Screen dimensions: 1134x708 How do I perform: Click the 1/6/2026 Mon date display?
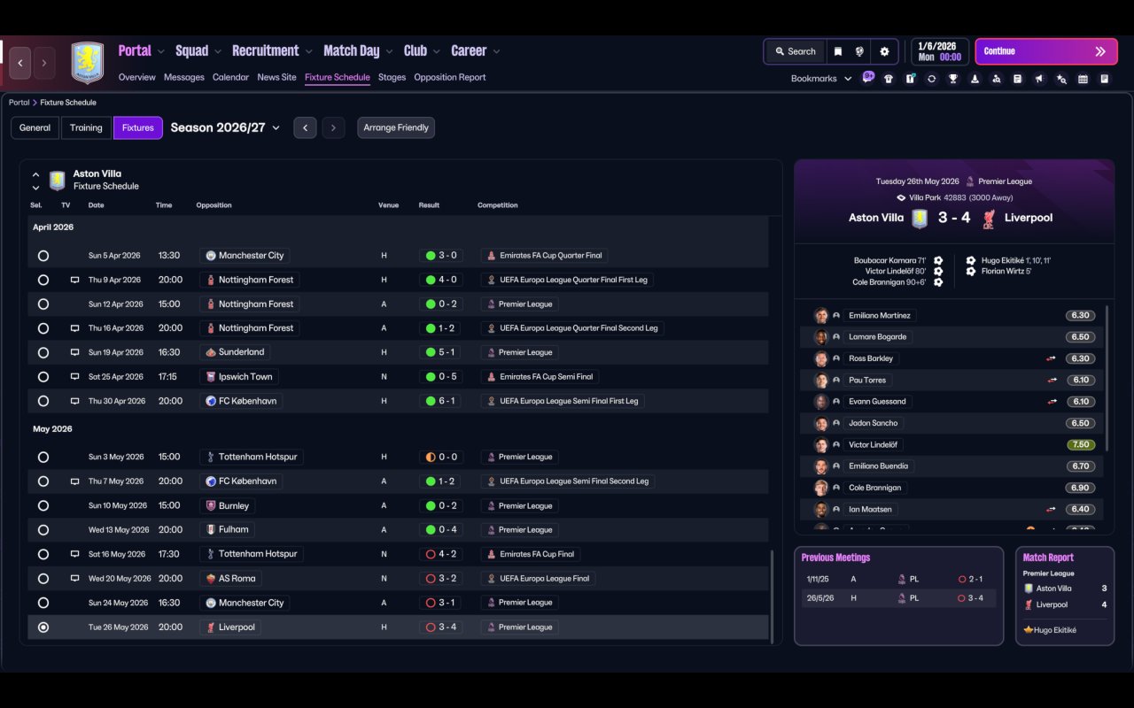point(940,51)
